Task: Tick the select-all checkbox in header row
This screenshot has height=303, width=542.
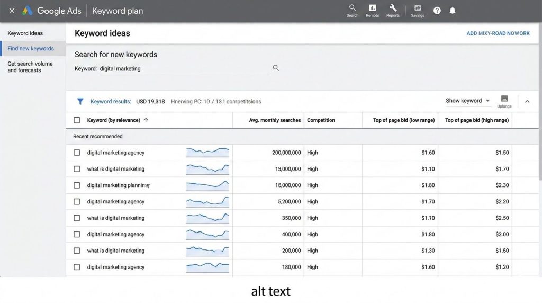Action: (x=77, y=120)
